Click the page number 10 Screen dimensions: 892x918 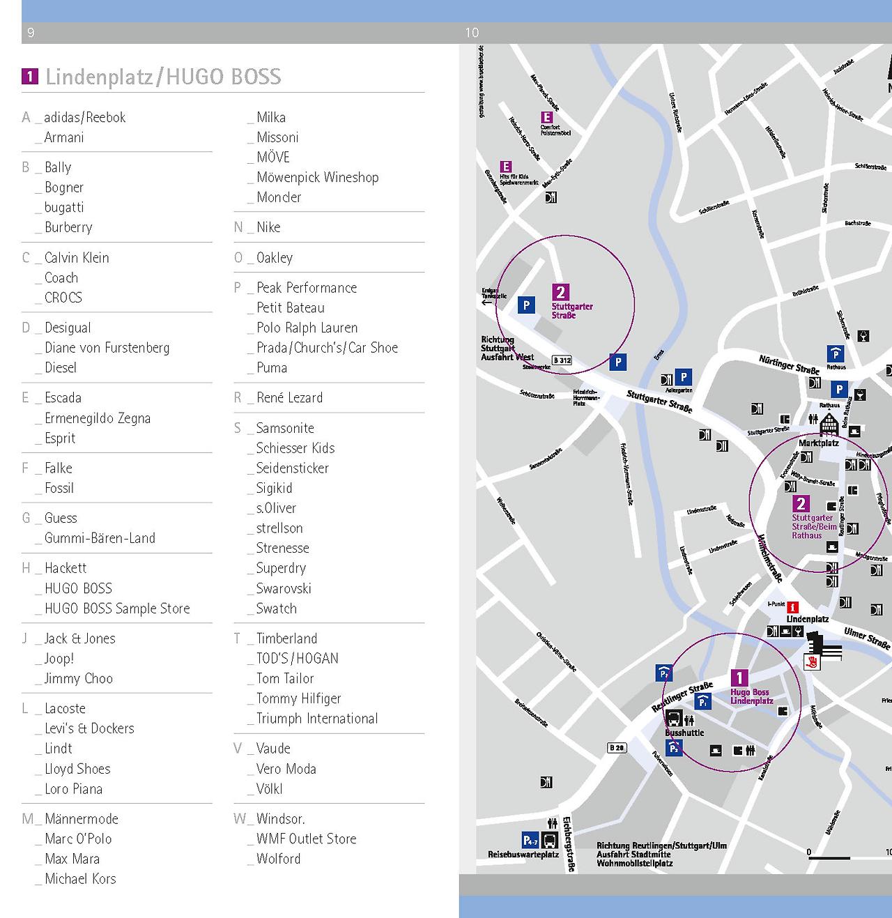[x=472, y=33]
